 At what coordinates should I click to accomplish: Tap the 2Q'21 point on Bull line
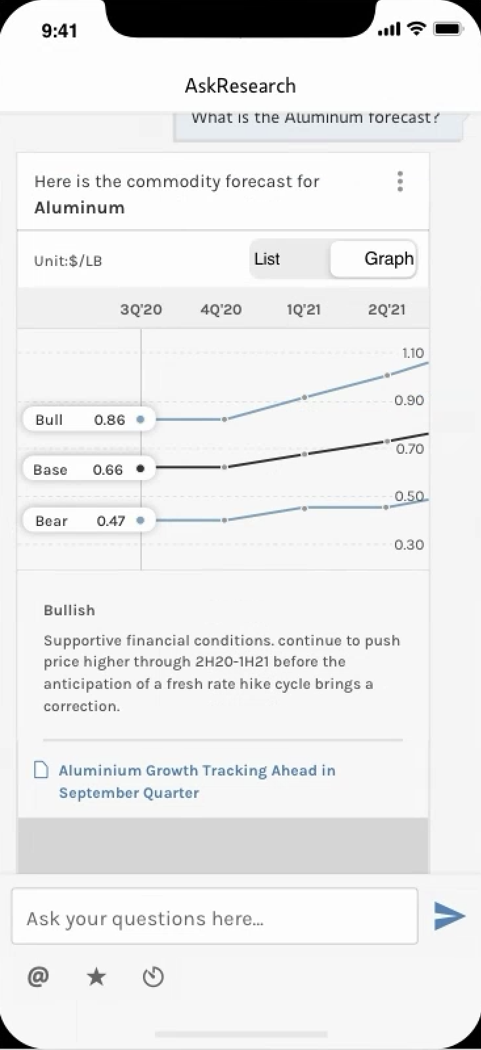pyautogui.click(x=387, y=375)
